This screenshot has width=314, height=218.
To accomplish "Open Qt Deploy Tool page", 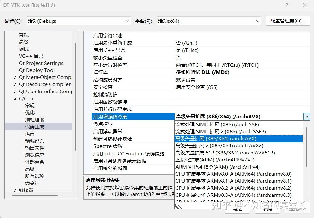I will tap(37, 70).
